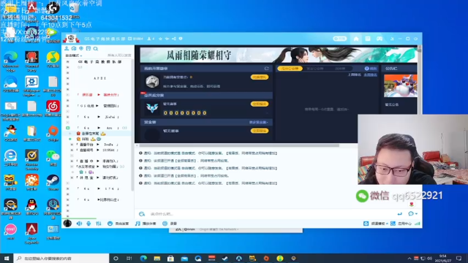The height and width of the screenshot is (263, 468).
Task: Select the Gs JieFei channel
Action: click(x=98, y=117)
